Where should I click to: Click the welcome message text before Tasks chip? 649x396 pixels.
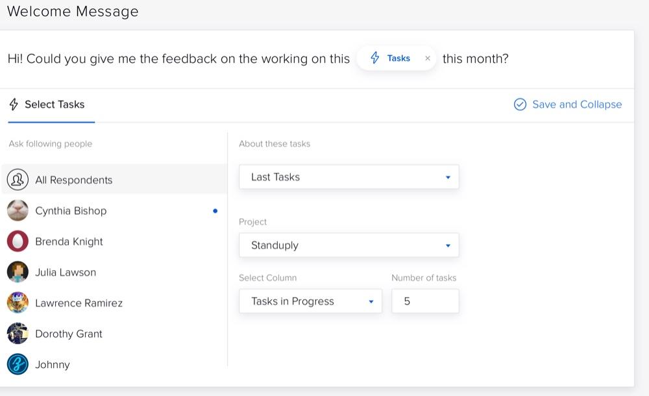click(x=179, y=59)
